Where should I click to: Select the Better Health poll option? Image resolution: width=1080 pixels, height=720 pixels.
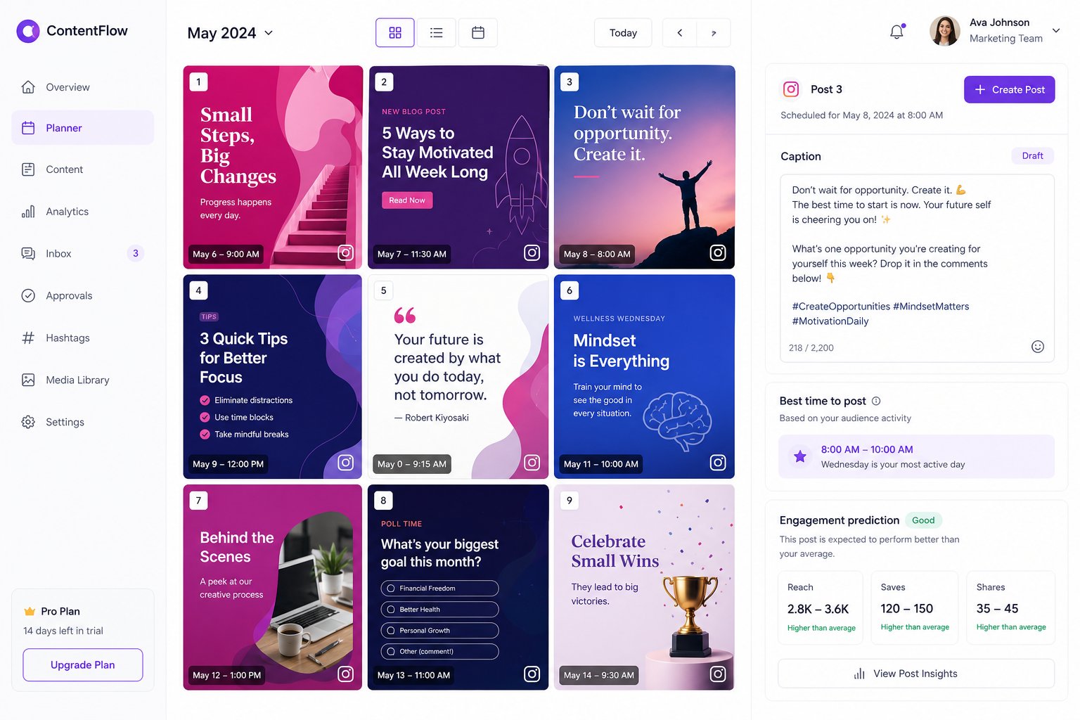pyautogui.click(x=439, y=610)
